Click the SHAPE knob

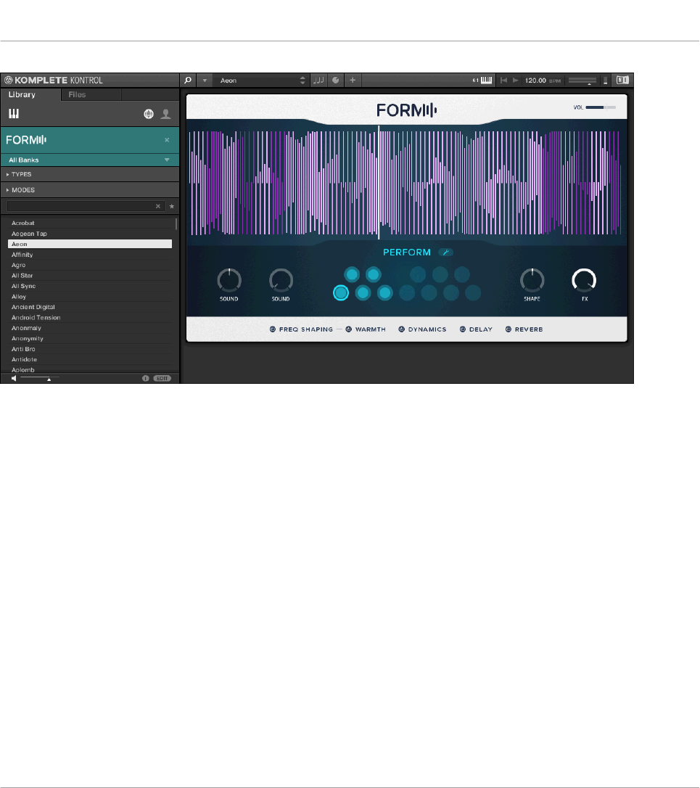coord(532,280)
